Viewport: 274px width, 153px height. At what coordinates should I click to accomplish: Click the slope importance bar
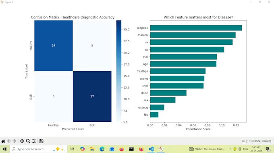click(168, 93)
